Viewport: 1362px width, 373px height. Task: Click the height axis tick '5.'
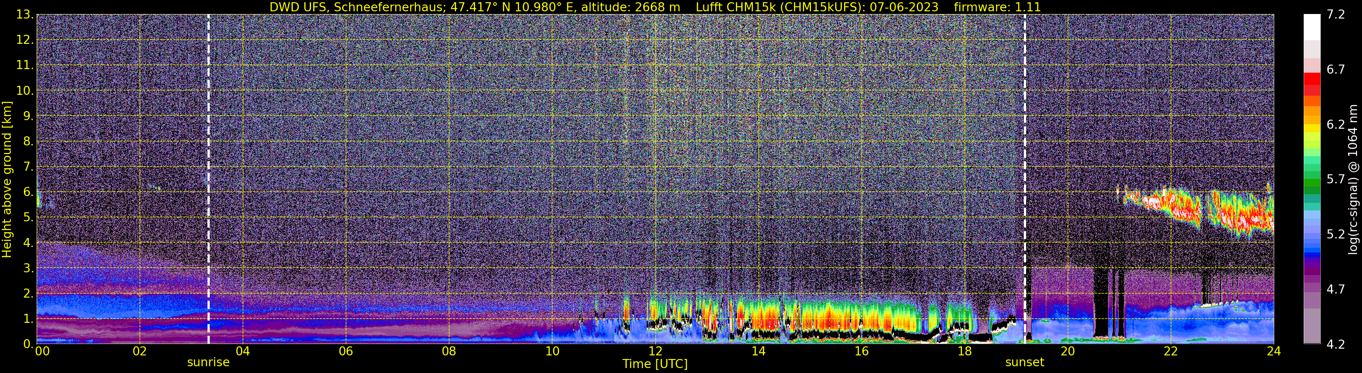(x=28, y=217)
